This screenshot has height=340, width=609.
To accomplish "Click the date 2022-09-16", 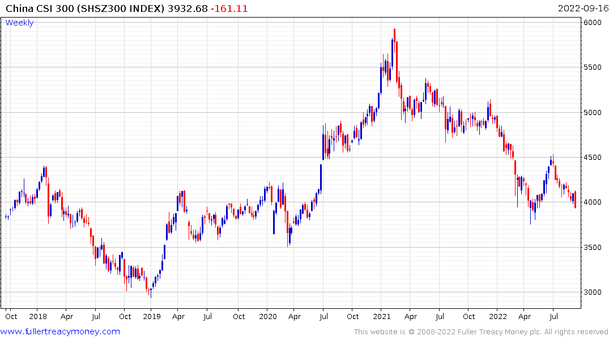I will [x=583, y=8].
